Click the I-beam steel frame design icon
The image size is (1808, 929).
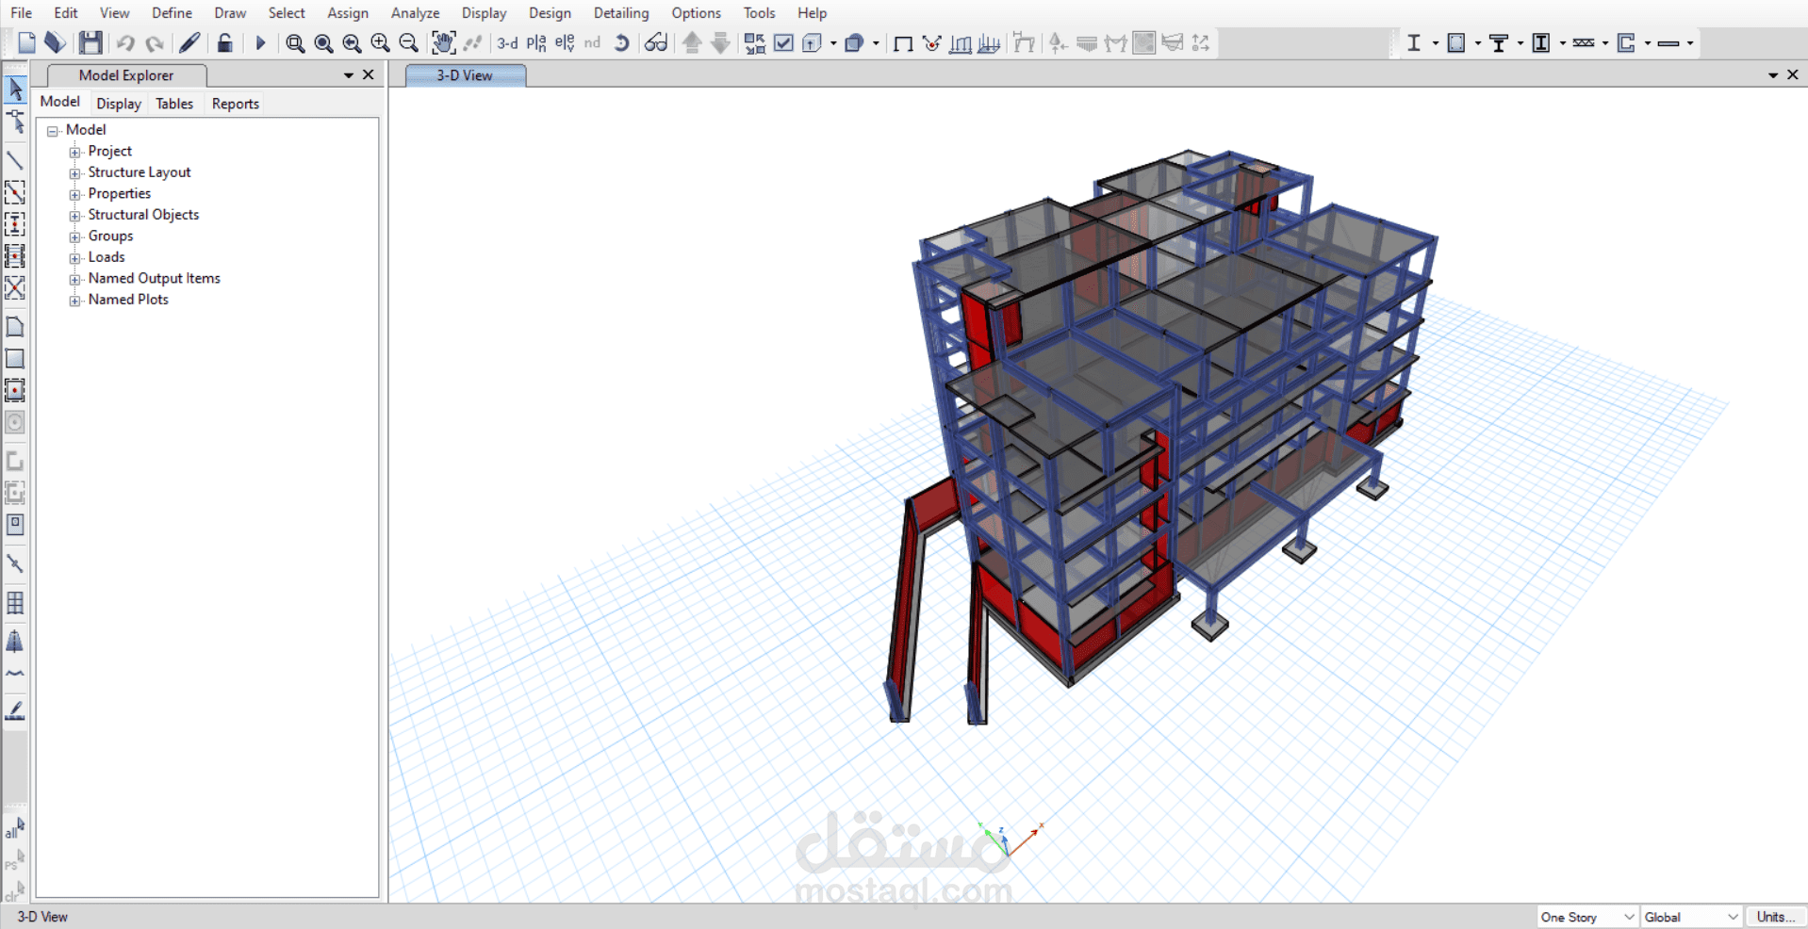click(x=1413, y=42)
